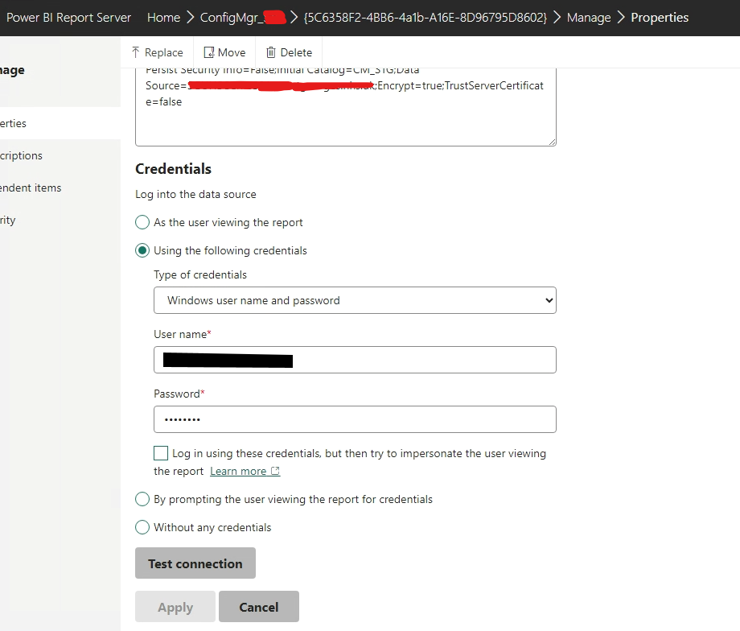The image size is (740, 631).
Task: Click the Cancel button
Action: (258, 607)
